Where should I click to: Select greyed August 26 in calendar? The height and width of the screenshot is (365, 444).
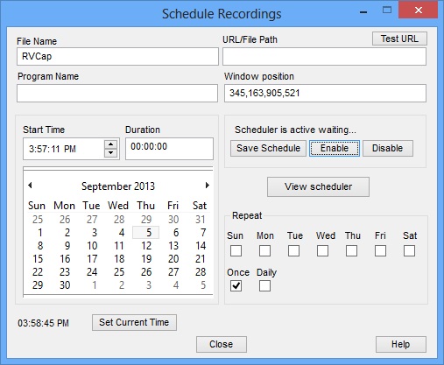point(65,220)
